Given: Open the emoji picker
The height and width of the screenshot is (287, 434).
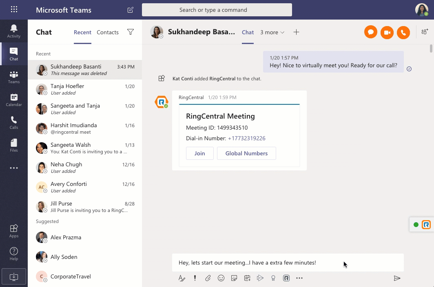Looking at the screenshot, I should [221, 278].
